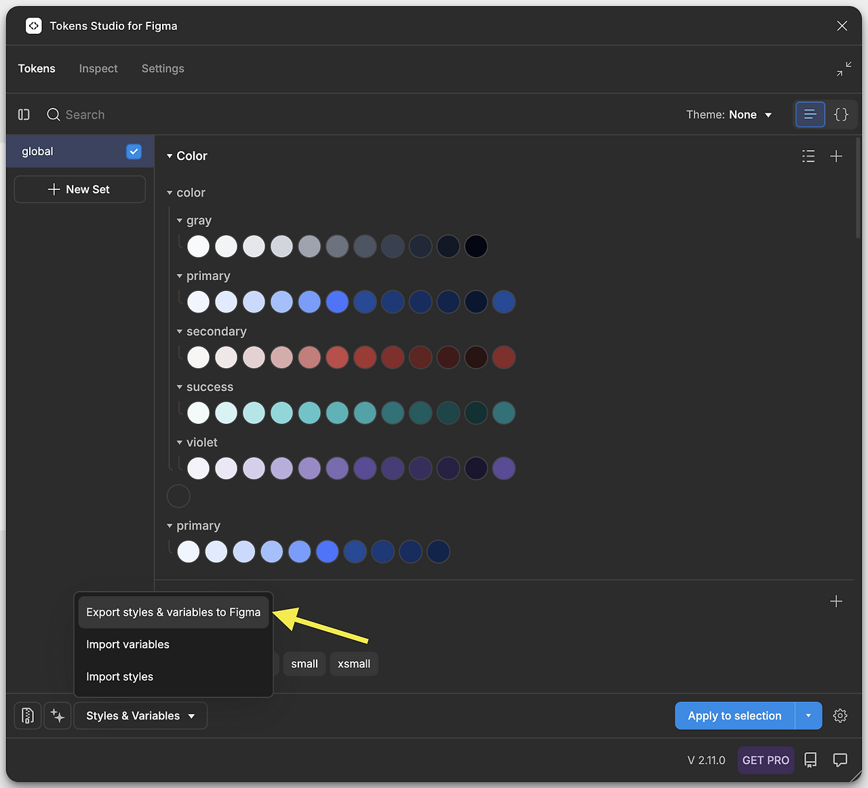Pick the last swatch in violet row
868x788 pixels.
(x=504, y=469)
